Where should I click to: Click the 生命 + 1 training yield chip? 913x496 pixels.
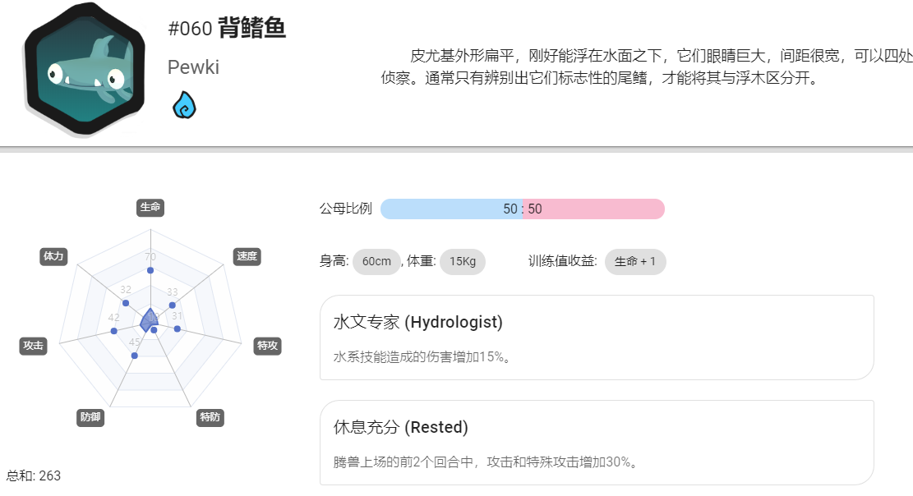[x=635, y=261]
